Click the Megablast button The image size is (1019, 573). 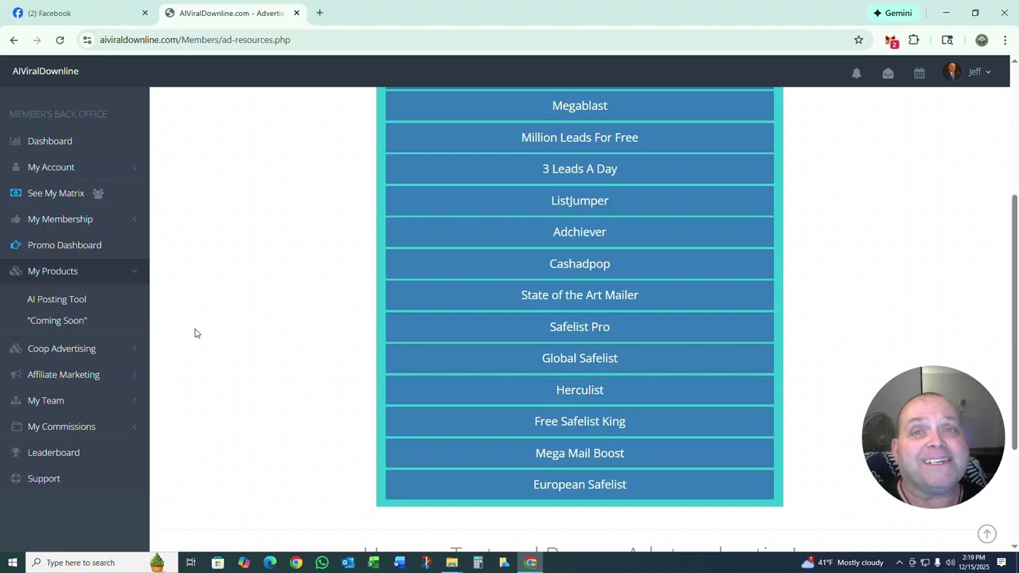(580, 106)
